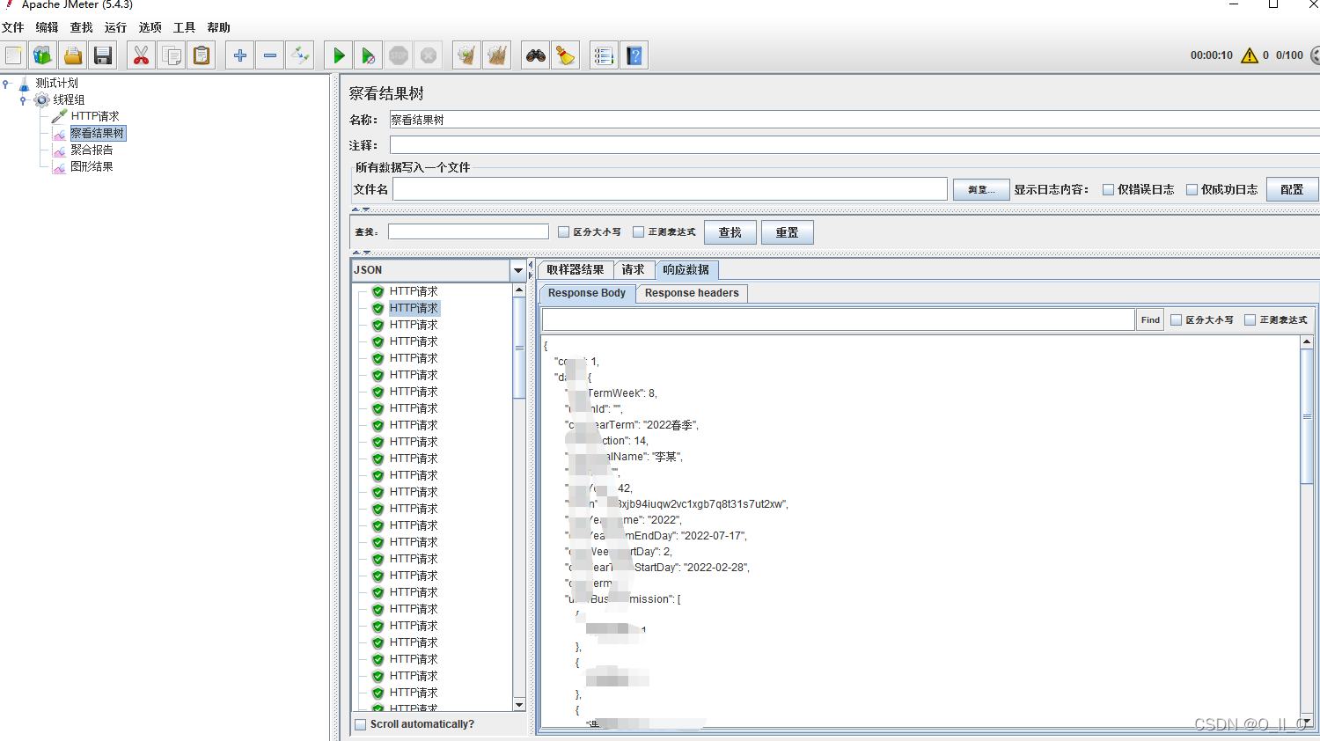Open the 工具 menu
This screenshot has height=741, width=1320.
coord(184,27)
